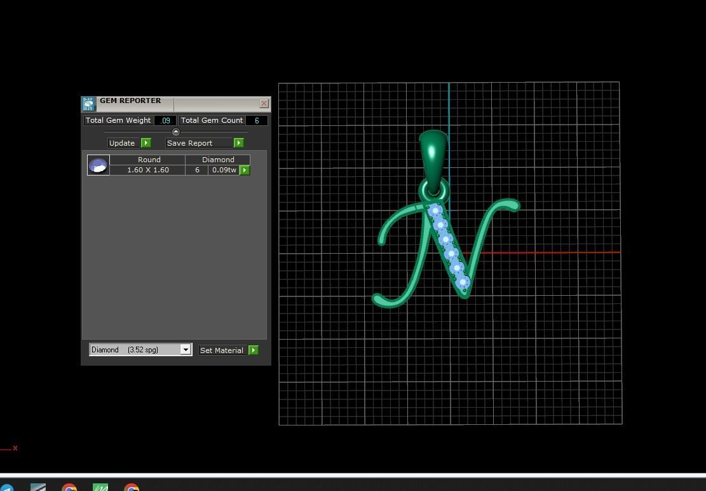Image resolution: width=706 pixels, height=491 pixels.
Task: Click the Total Gem Weight value .09
Action: tap(165, 120)
